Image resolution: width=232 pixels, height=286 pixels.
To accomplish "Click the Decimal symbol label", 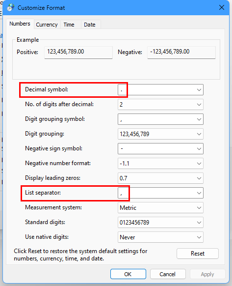I will point(47,89).
